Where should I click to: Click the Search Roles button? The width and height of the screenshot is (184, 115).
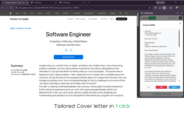pos(121,19)
